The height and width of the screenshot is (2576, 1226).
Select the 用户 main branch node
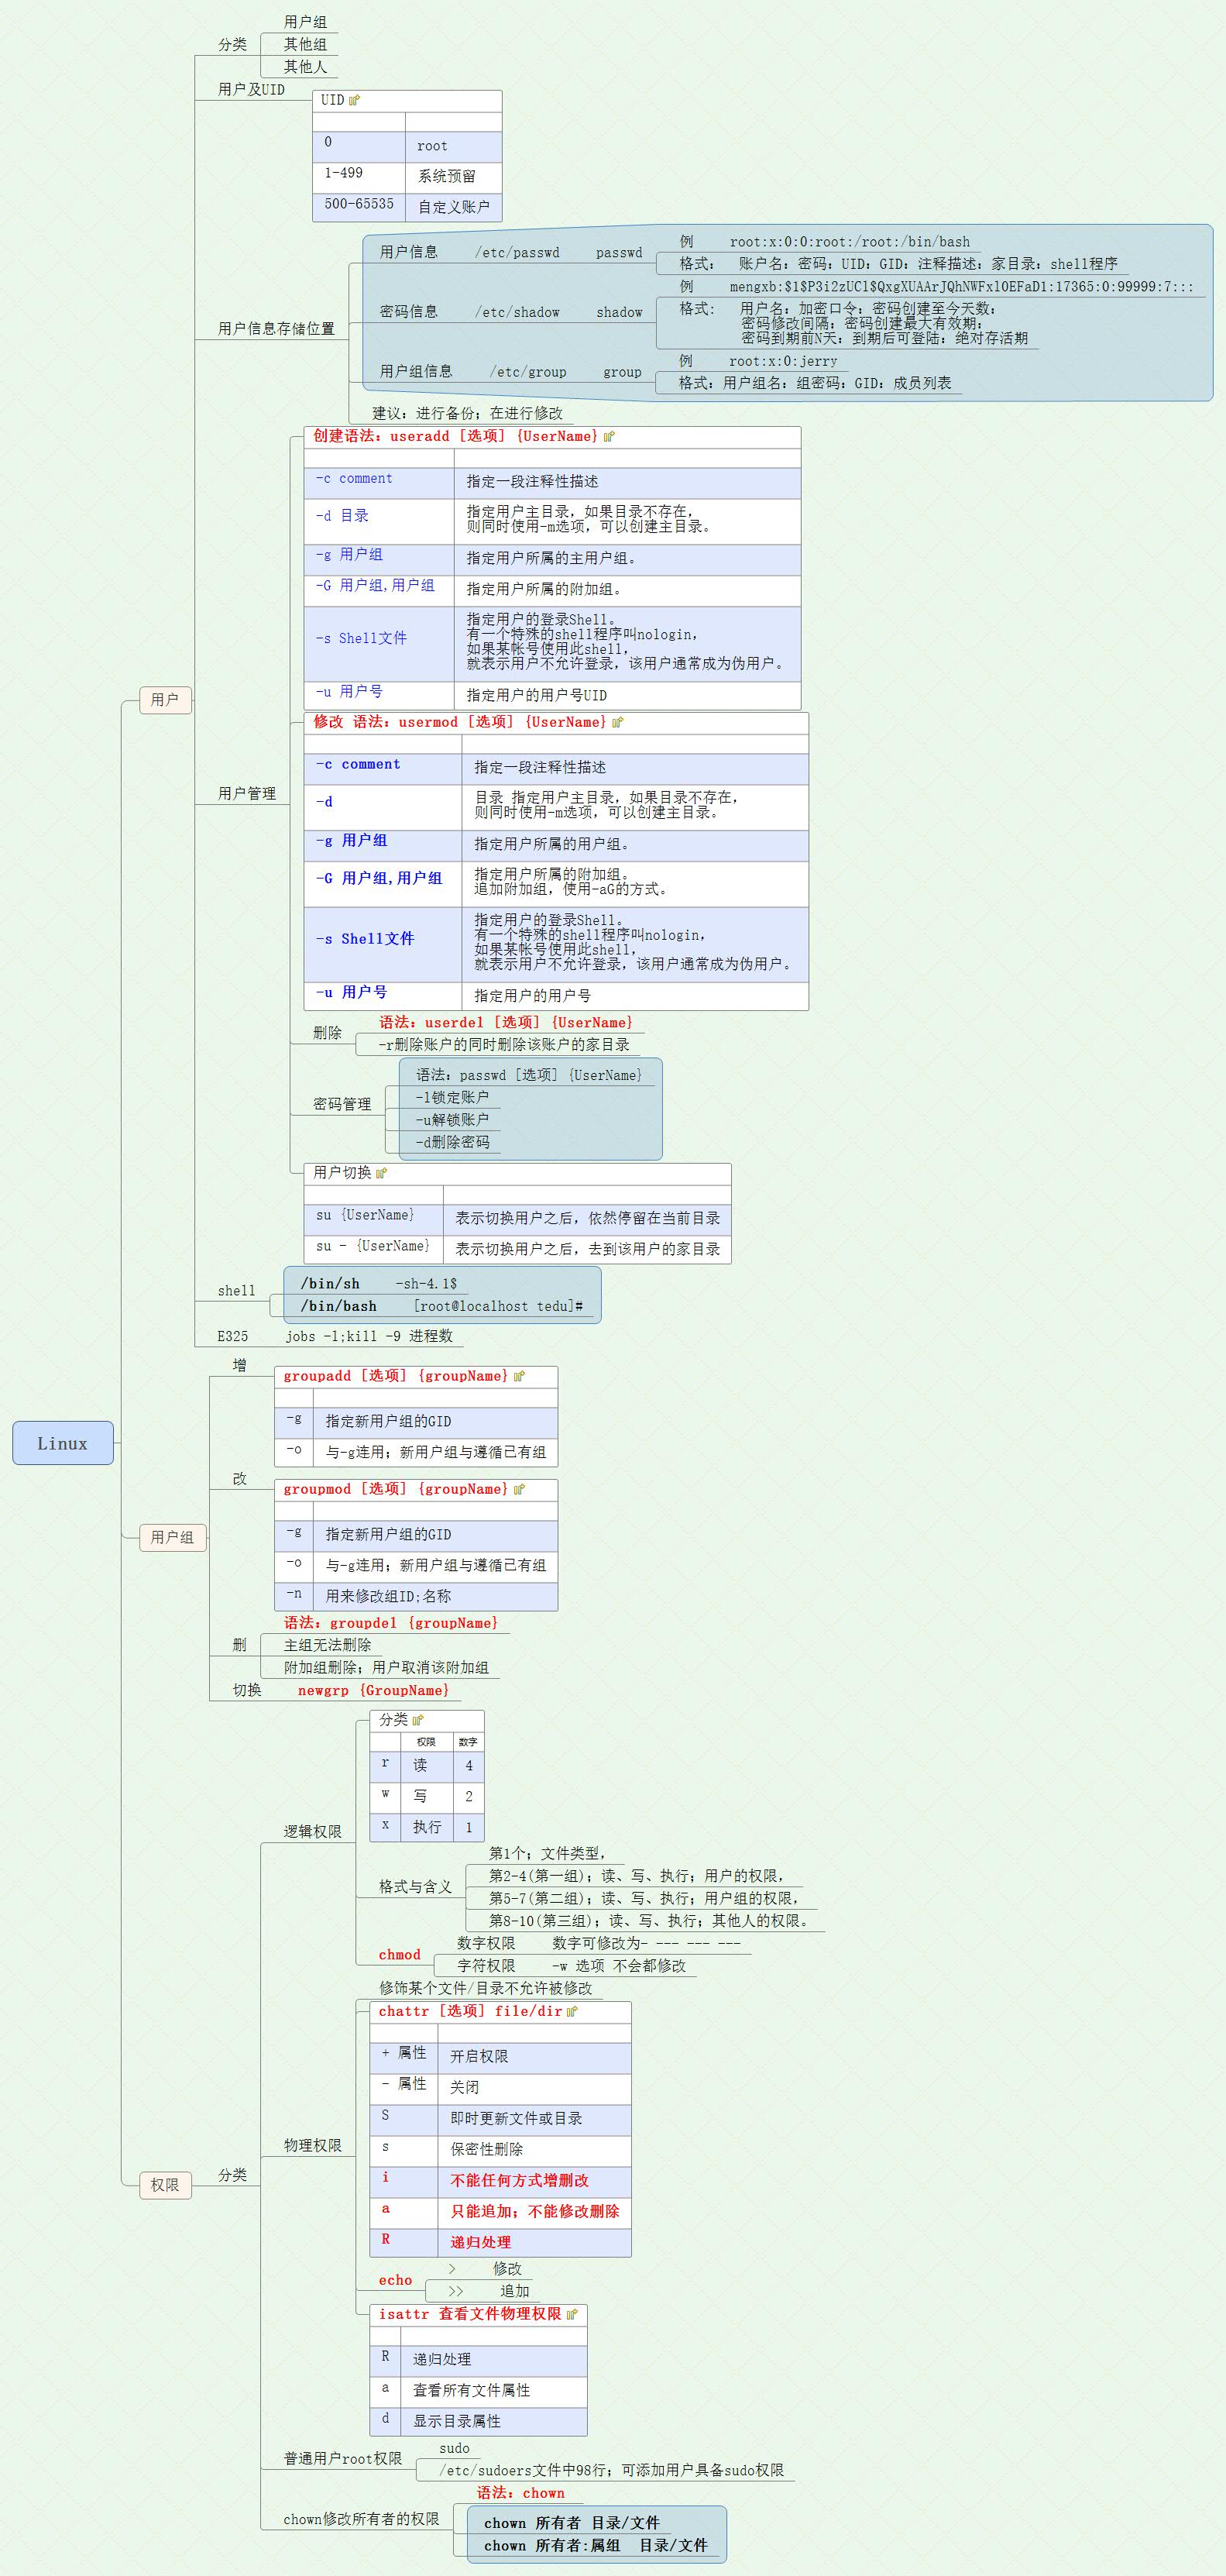(165, 699)
